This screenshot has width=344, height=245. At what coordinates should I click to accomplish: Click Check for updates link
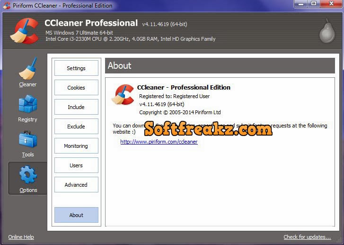coord(307,237)
